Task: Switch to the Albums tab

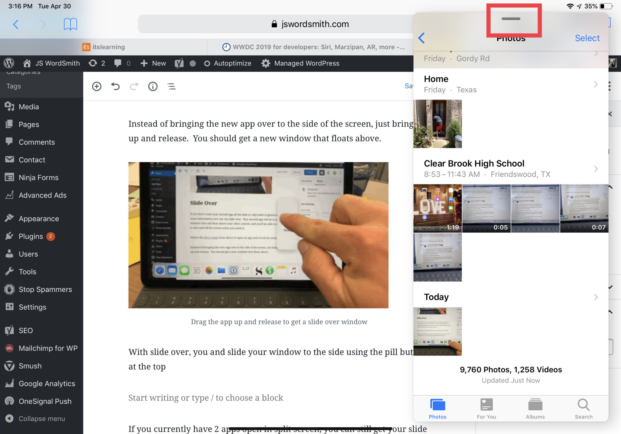Action: click(x=535, y=409)
